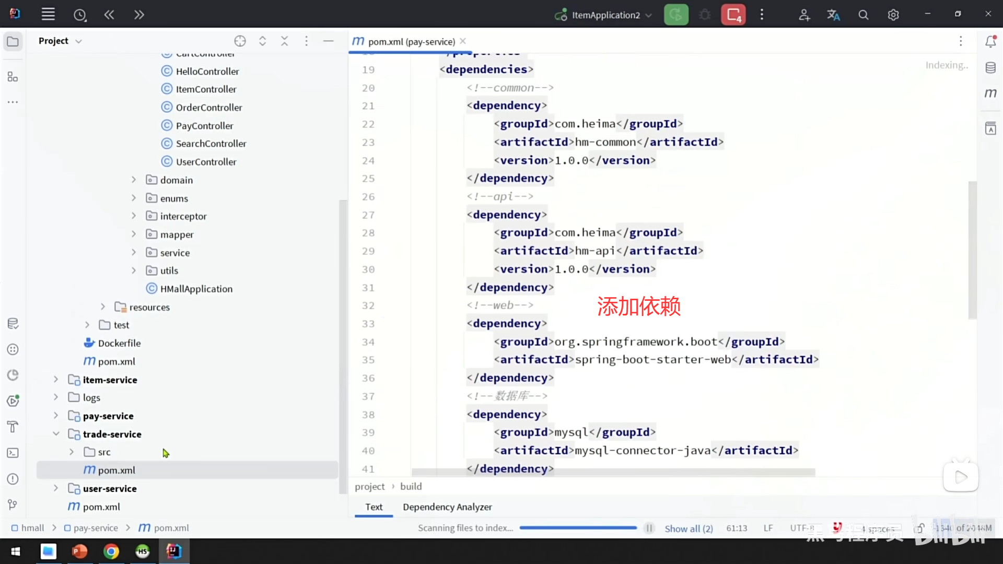Click the editor vertical scrollbar
This screenshot has height=564, width=1003.
tap(972, 251)
